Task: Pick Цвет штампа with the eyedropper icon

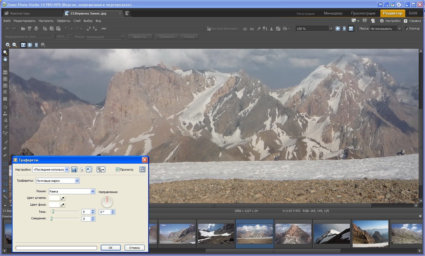Action: click(63, 198)
